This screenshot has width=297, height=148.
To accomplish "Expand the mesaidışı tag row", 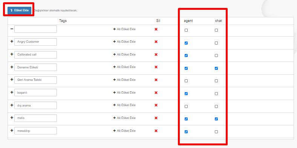I will point(12,130).
